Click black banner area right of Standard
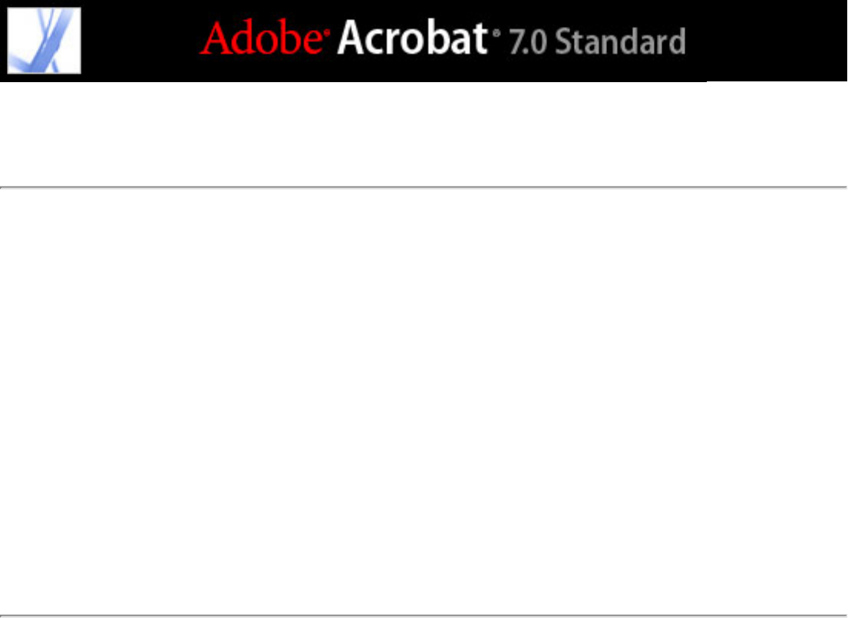 (765, 41)
